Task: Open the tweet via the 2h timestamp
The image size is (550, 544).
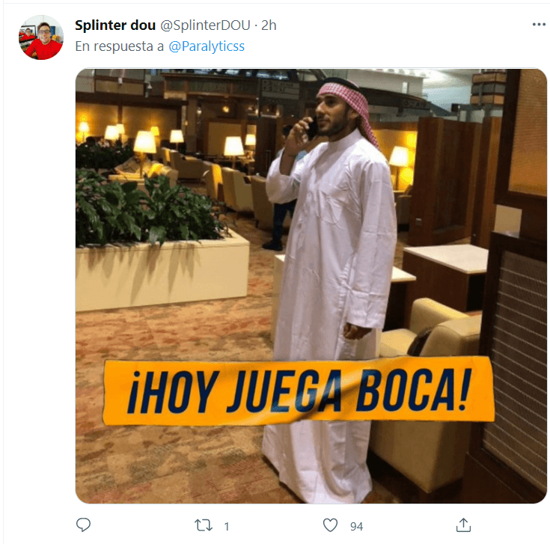Action: (x=269, y=25)
